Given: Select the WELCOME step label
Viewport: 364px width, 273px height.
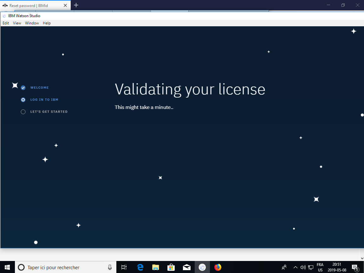Looking at the screenshot, I should pos(39,88).
